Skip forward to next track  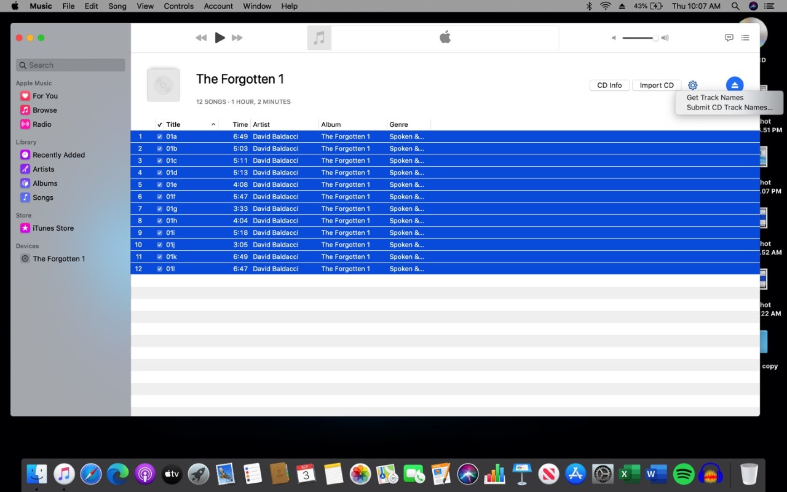pos(237,38)
